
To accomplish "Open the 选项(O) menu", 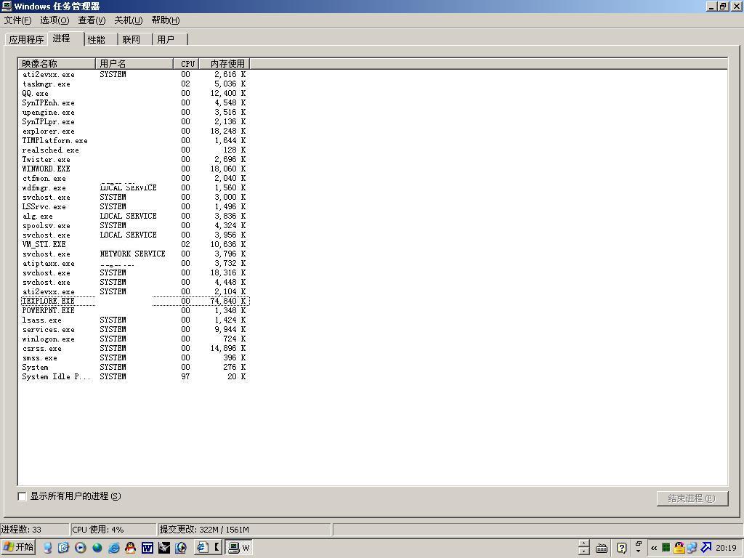I will click(54, 20).
